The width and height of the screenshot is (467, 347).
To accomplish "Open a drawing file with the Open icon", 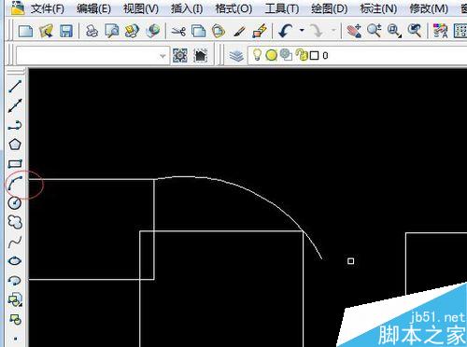I will tap(46, 31).
